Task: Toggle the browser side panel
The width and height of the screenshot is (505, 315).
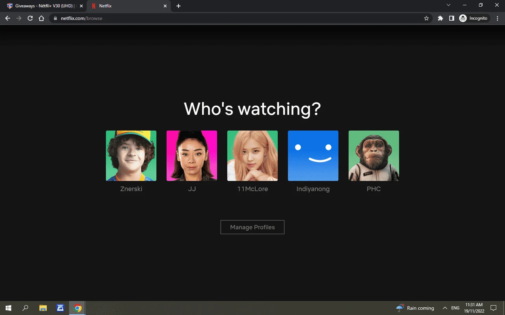Action: pos(452,18)
